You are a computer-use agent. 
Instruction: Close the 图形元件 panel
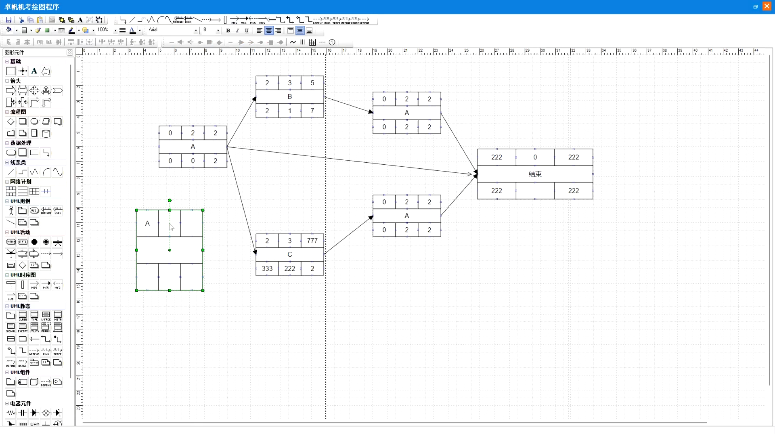click(x=69, y=52)
